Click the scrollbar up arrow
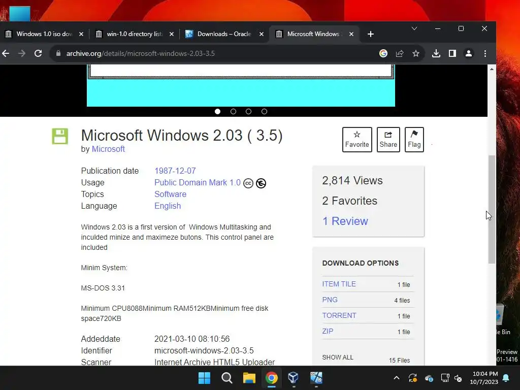The image size is (520, 390). pos(492,69)
